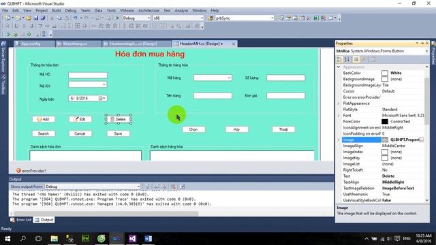Click the Tên hàng text box

[213, 96]
